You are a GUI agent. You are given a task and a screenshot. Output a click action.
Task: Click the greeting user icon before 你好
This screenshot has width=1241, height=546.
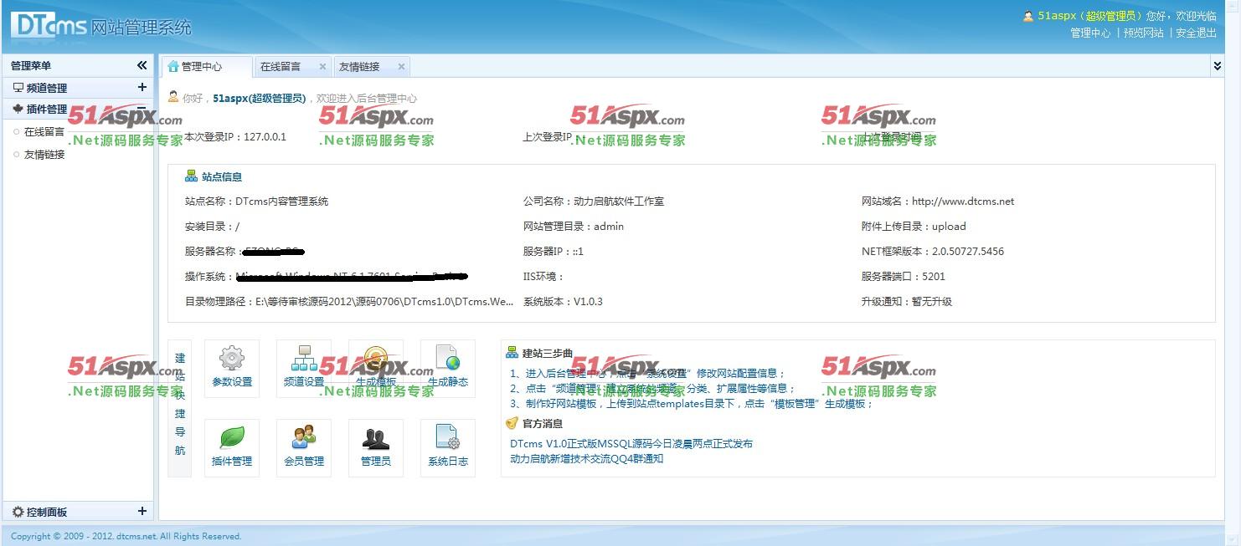(x=173, y=97)
